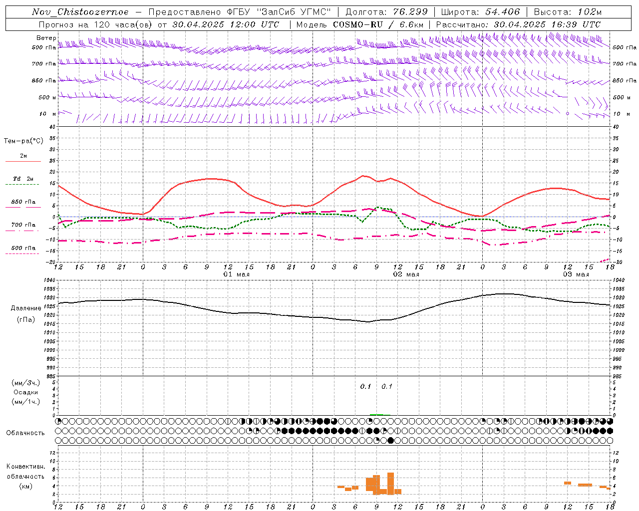Click the Давление panel label

point(26,308)
